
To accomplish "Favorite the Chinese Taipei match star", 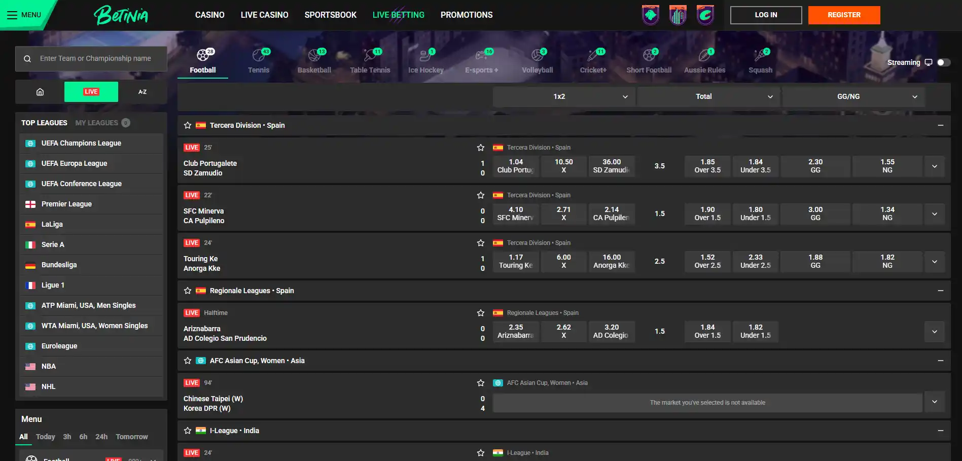I will point(481,383).
